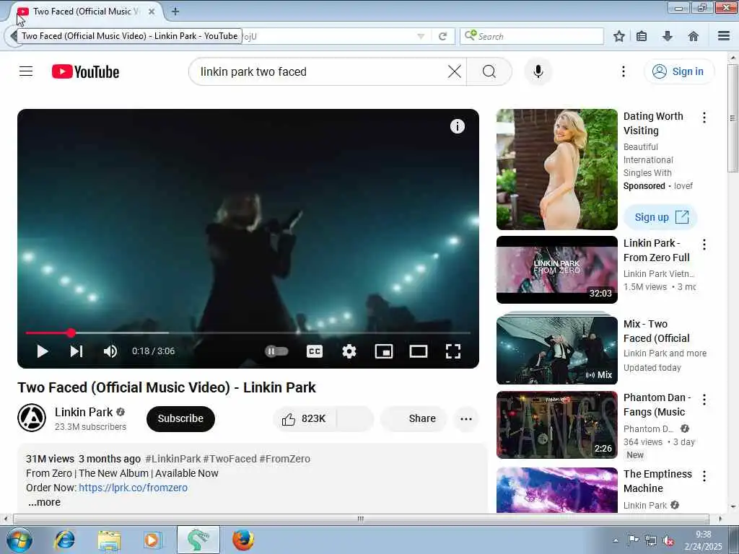739x554 pixels.
Task: Skip to the next video
Action: (76, 351)
